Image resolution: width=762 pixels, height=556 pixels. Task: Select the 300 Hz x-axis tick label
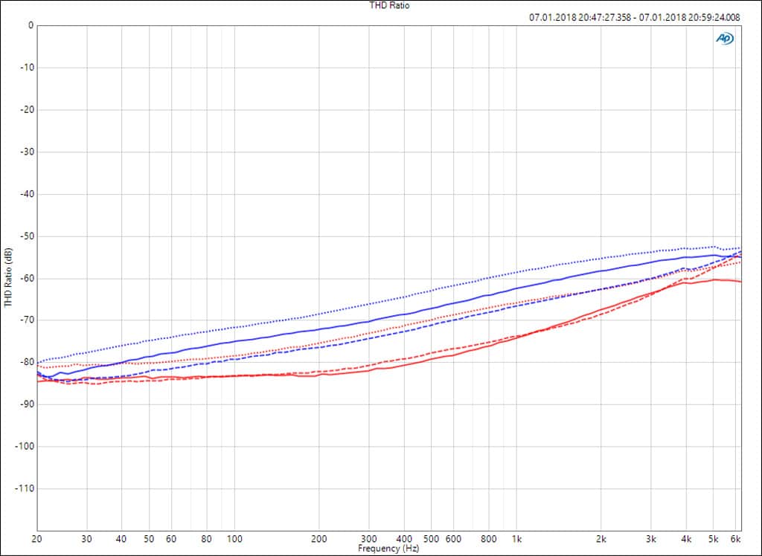tap(369, 539)
